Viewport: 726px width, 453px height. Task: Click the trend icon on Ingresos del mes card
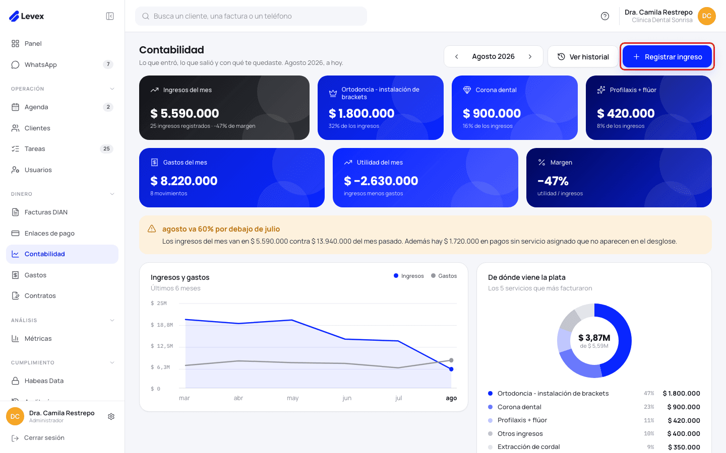(x=154, y=90)
